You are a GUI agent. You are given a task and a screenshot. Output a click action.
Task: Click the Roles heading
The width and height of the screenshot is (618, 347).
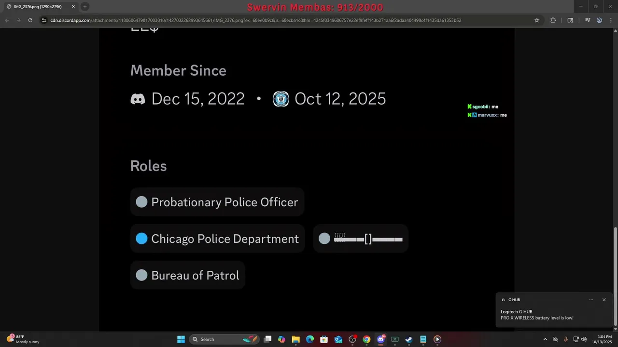148,166
